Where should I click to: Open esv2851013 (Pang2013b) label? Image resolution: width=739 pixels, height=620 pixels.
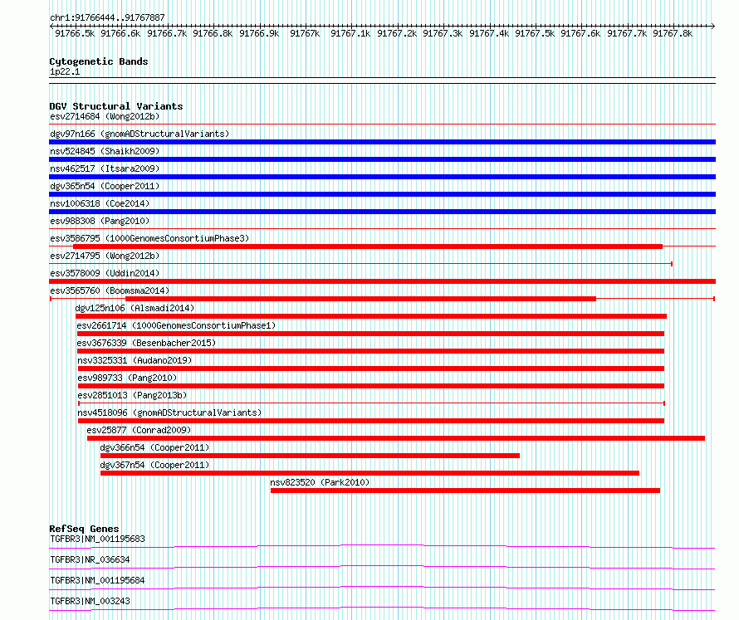[132, 395]
